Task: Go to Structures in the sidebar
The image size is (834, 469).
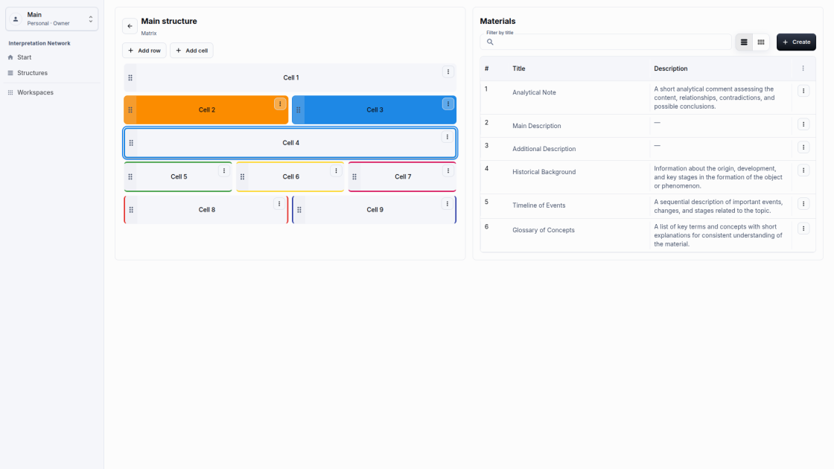Action: click(32, 73)
